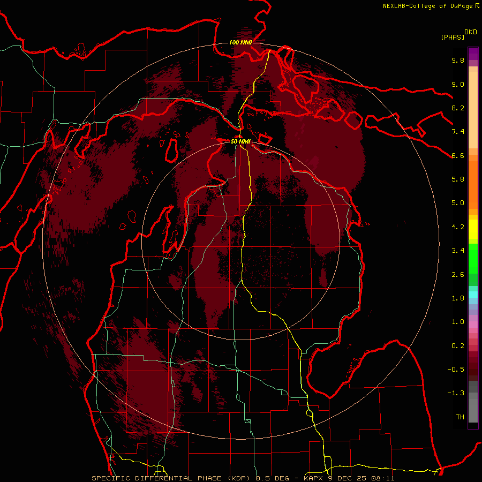482x482 pixels.
Task: Click the 9.8 value on the scale
Action: 458,60
